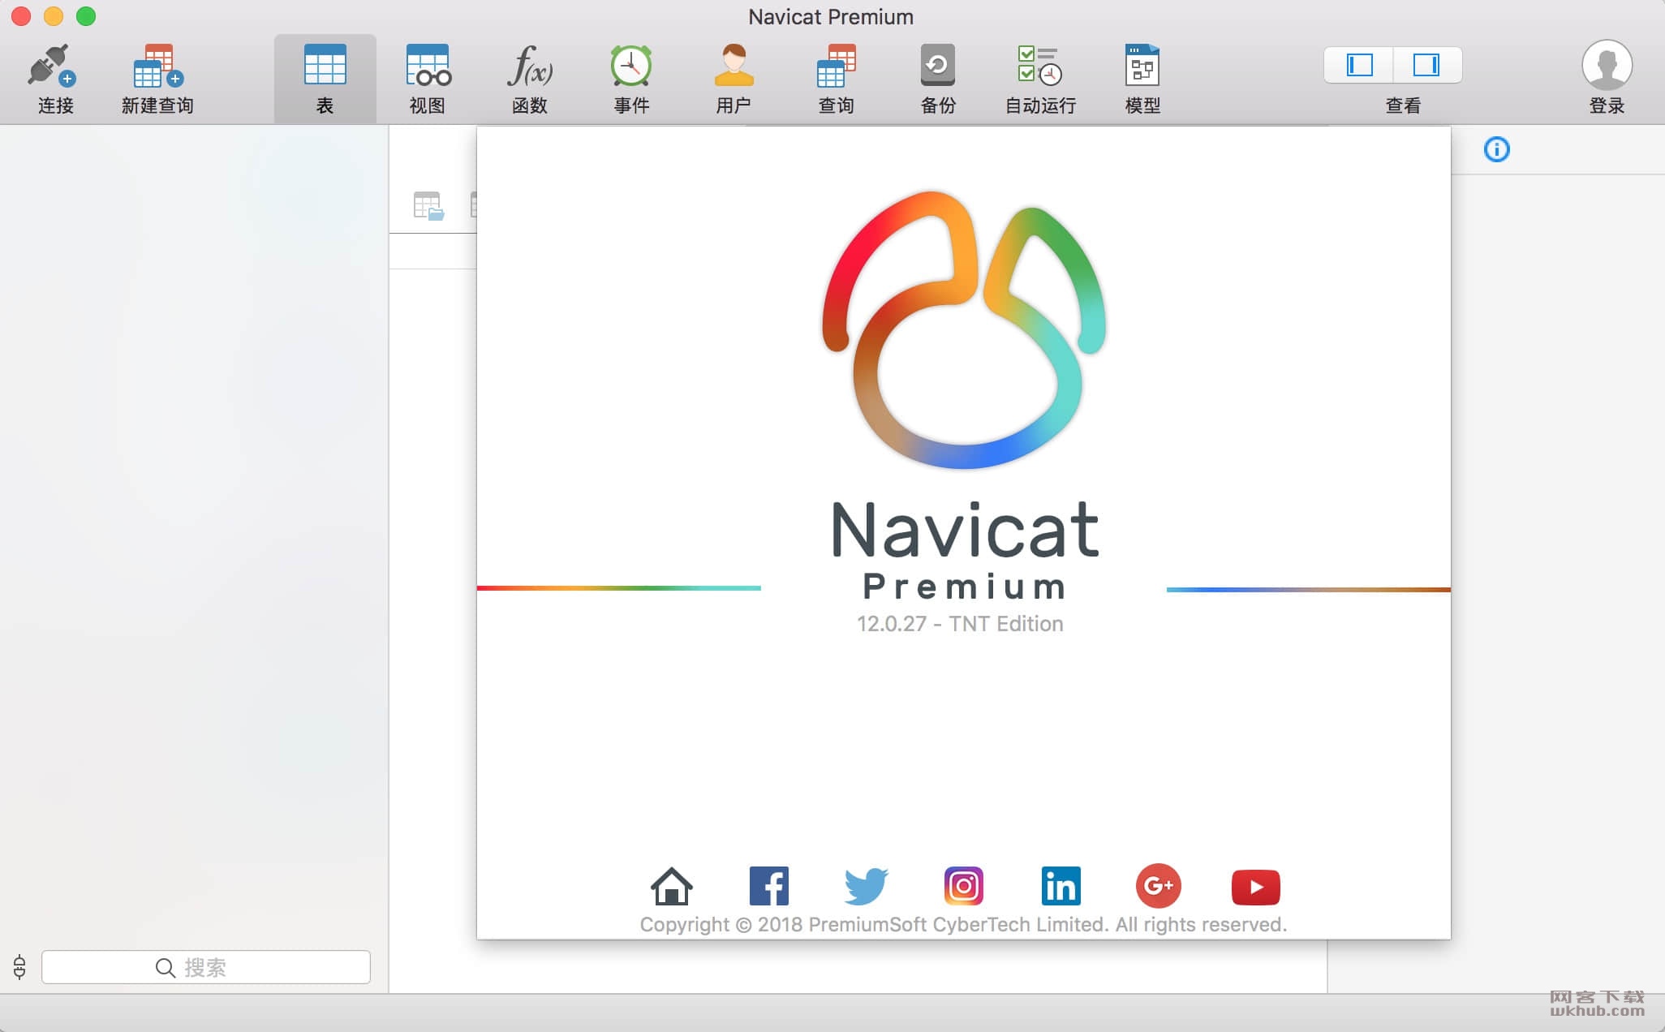Open Navicat homepage via house icon
This screenshot has height=1032, width=1665.
click(672, 886)
